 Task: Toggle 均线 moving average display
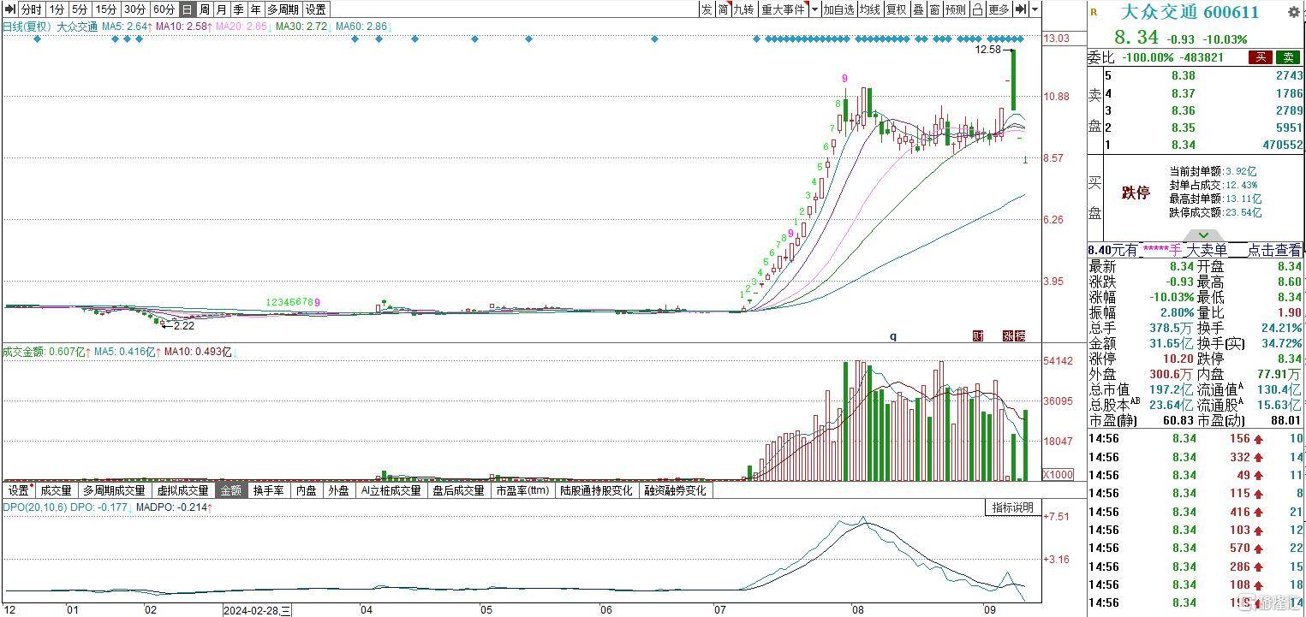[x=870, y=9]
